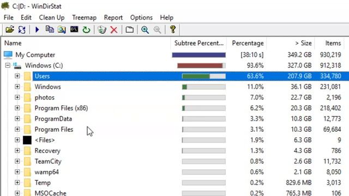Sort by the Items column header
The image size is (349, 196).
tap(329, 43)
